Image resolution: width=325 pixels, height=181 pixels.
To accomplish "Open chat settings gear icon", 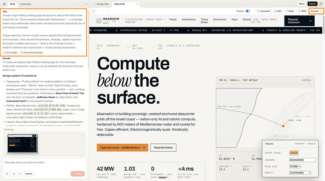I will point(7,174).
